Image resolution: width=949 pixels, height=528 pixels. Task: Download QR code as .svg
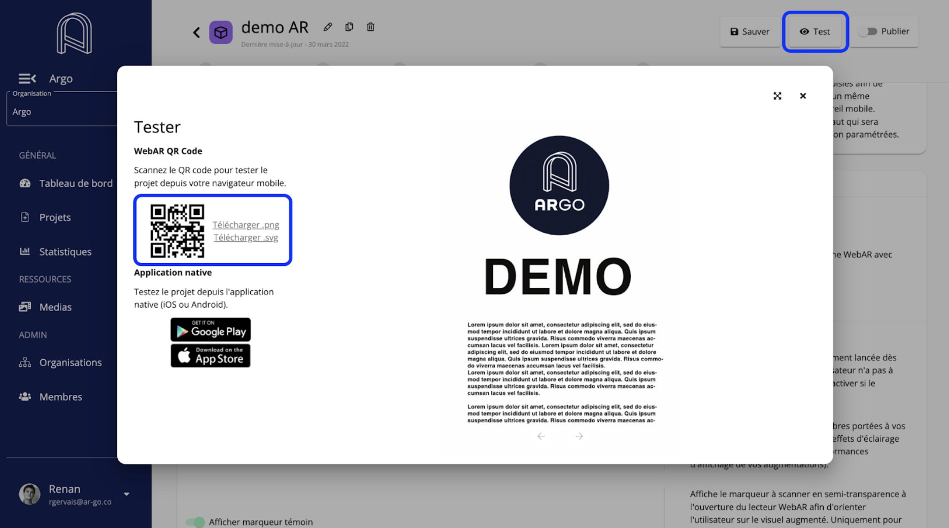[246, 237]
